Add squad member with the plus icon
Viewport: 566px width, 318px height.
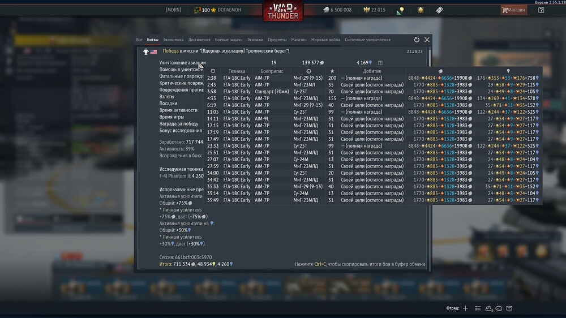[465, 308]
